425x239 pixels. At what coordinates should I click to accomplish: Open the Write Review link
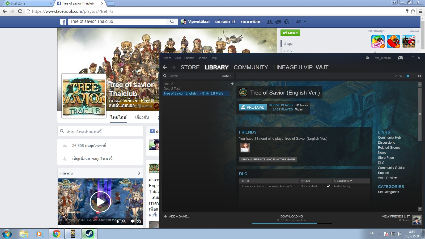coord(387,178)
